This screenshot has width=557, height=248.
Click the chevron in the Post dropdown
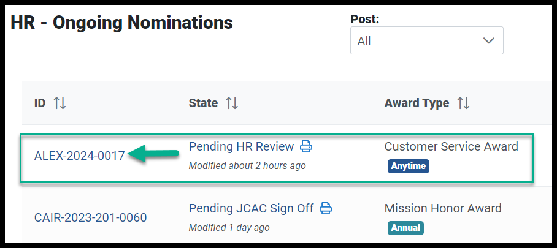[x=489, y=41]
